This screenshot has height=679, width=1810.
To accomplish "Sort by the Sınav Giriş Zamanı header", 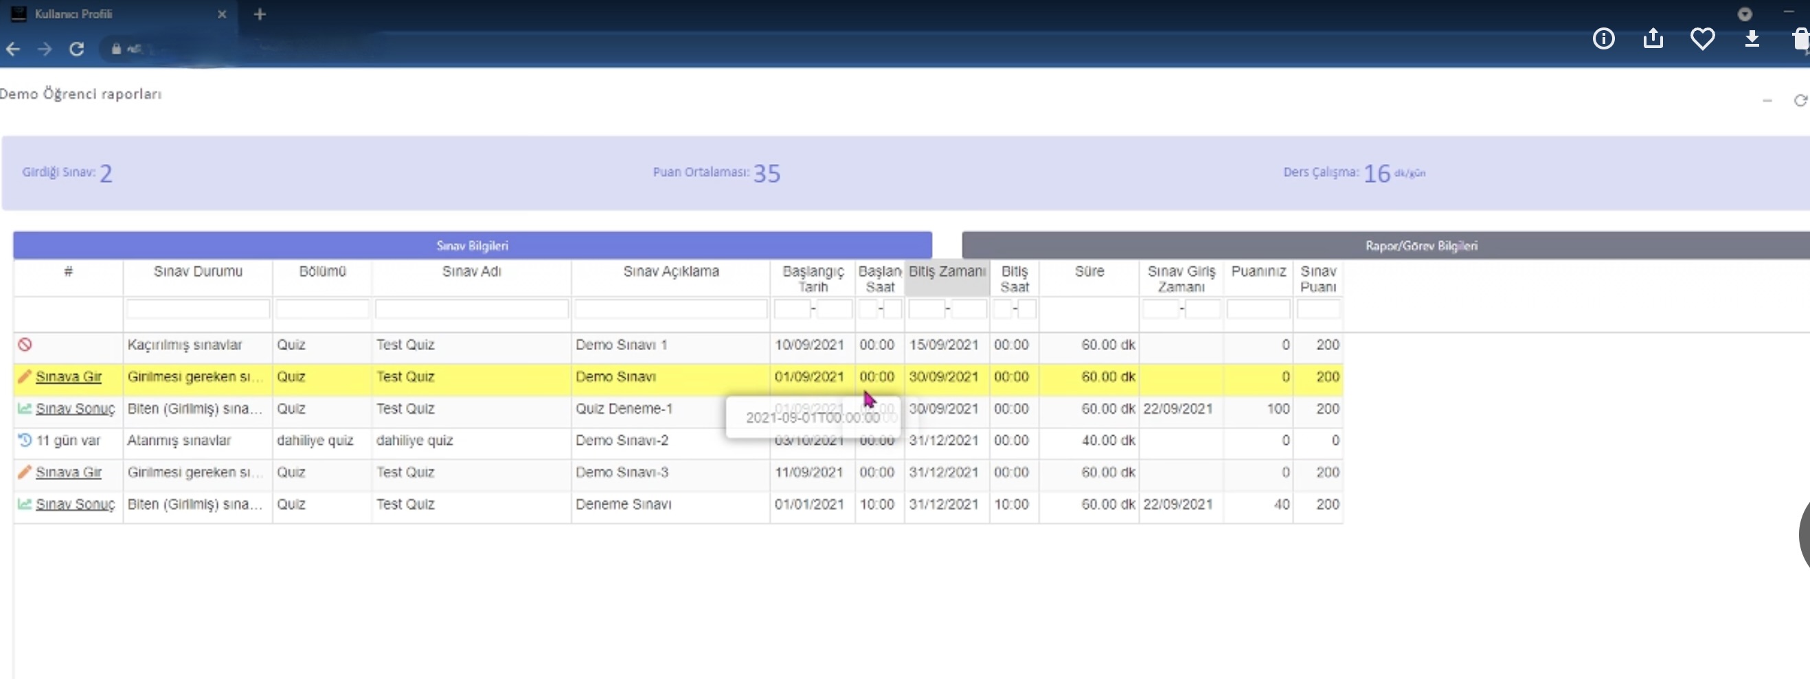I will point(1181,279).
